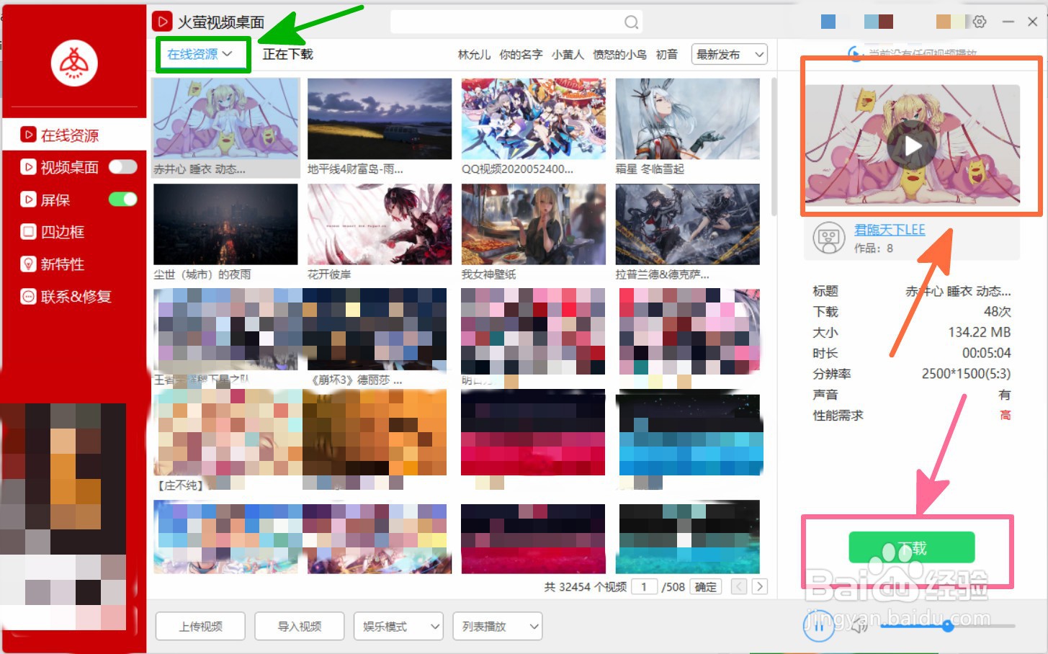
Task: Select the 拉普兰德&德克萨 thumbnail
Action: click(688, 224)
